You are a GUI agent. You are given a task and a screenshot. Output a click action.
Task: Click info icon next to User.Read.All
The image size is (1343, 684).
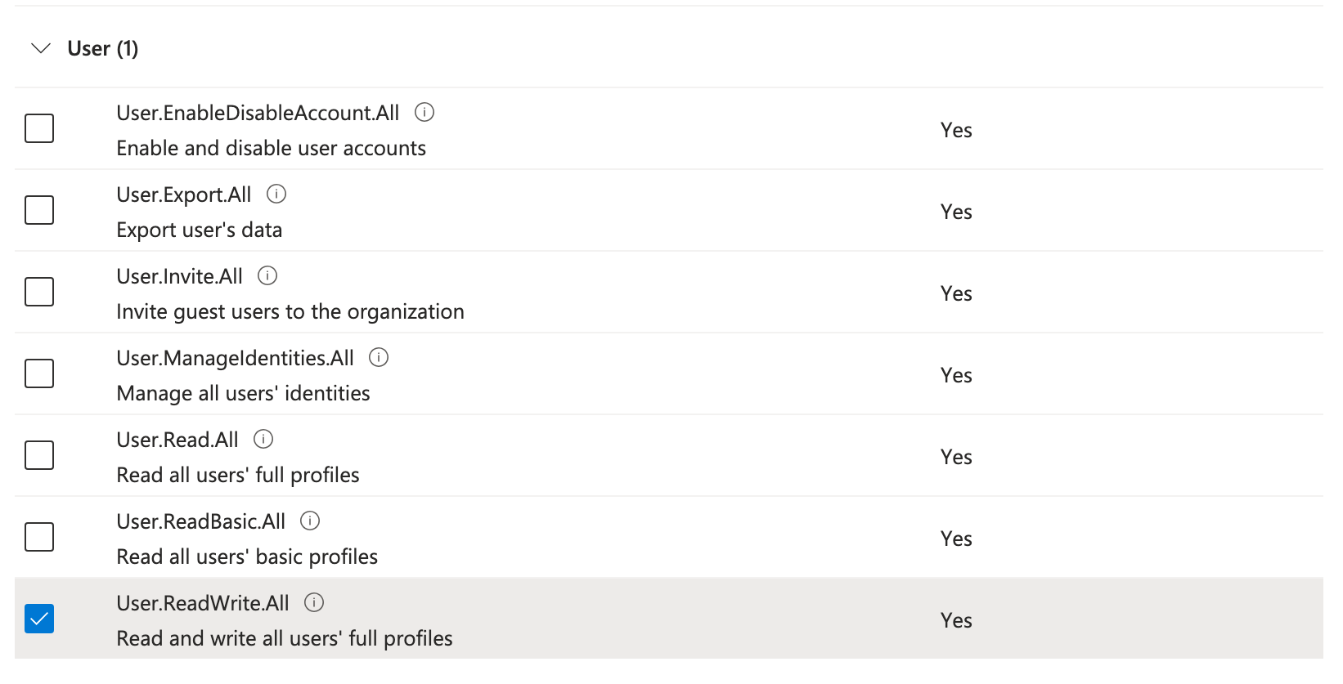pyautogui.click(x=263, y=439)
